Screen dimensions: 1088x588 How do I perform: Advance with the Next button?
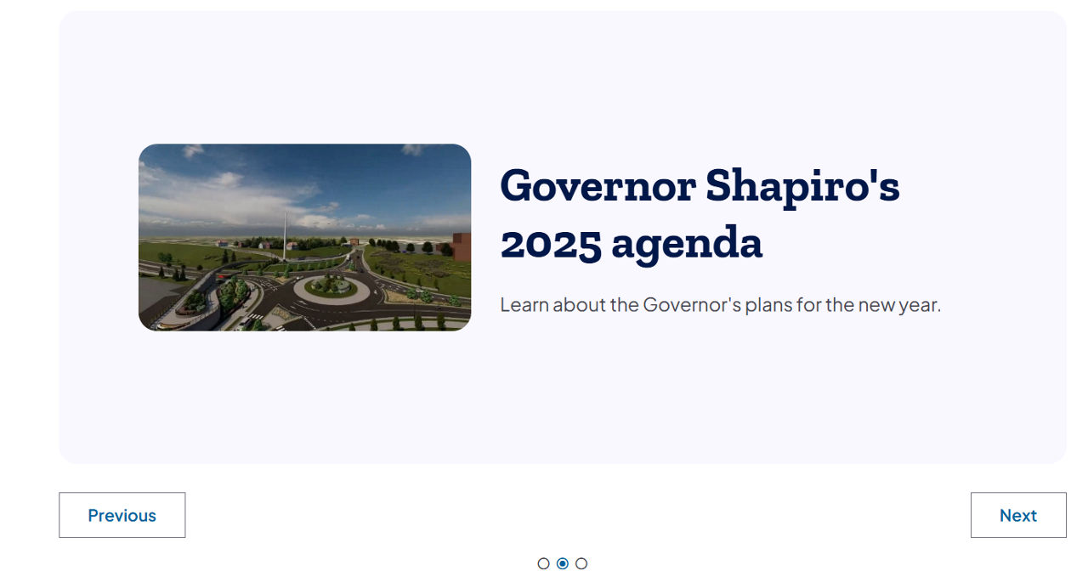(x=1018, y=515)
